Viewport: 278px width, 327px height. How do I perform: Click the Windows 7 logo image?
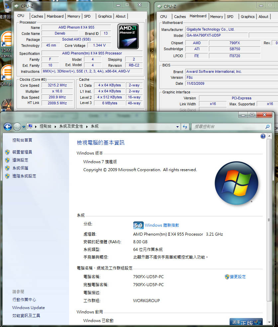236,183
